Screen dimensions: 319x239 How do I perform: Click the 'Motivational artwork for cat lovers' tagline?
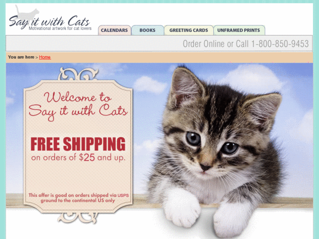(x=60, y=29)
